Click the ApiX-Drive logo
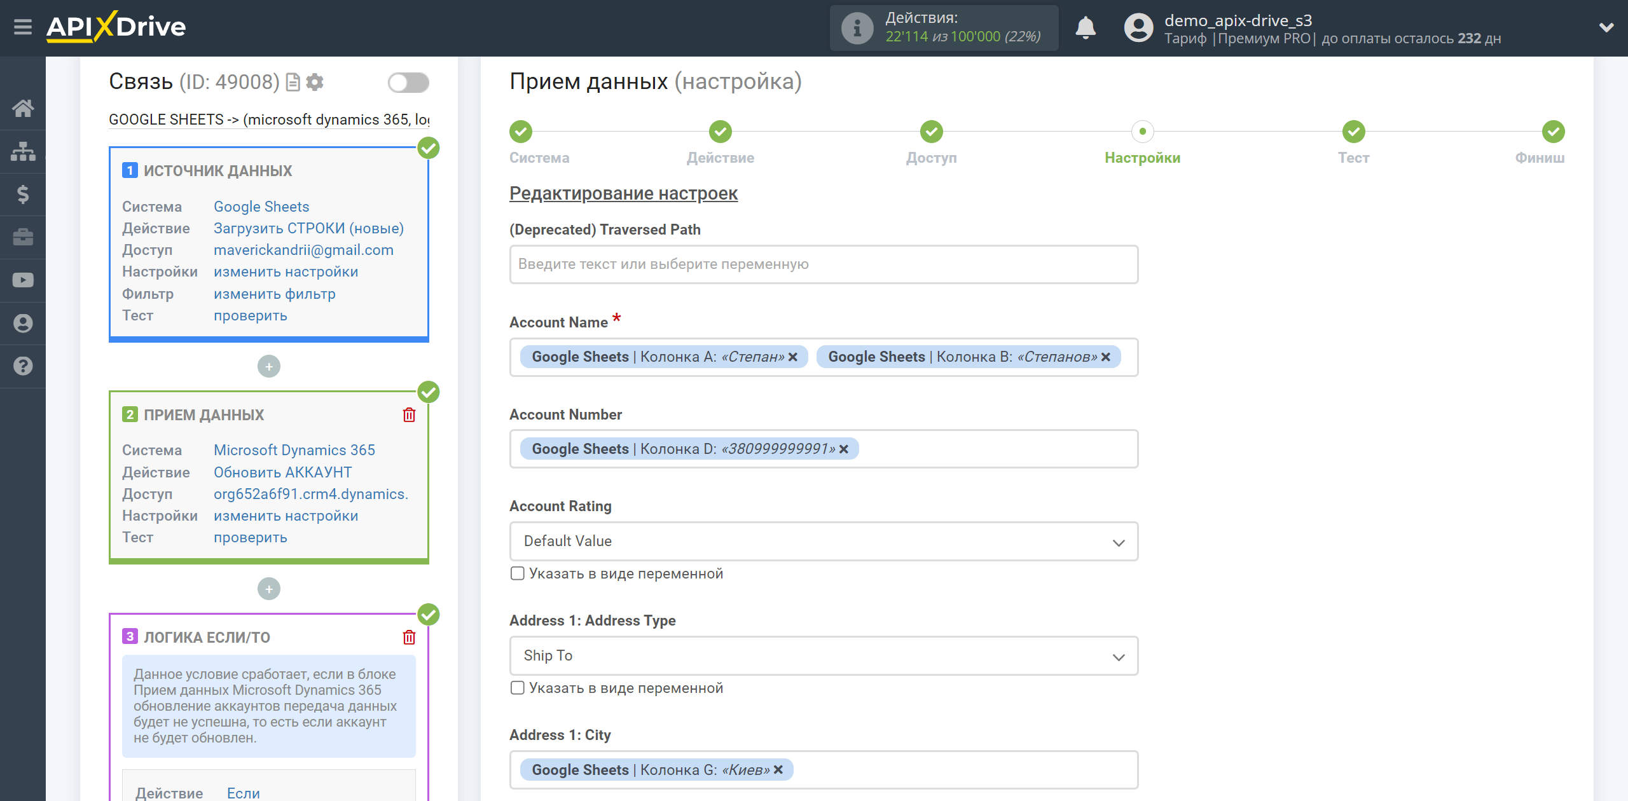This screenshot has width=1628, height=801. pyautogui.click(x=116, y=27)
